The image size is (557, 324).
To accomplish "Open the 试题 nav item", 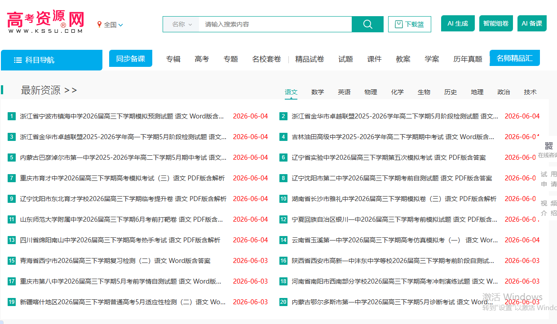I will 345,59.
